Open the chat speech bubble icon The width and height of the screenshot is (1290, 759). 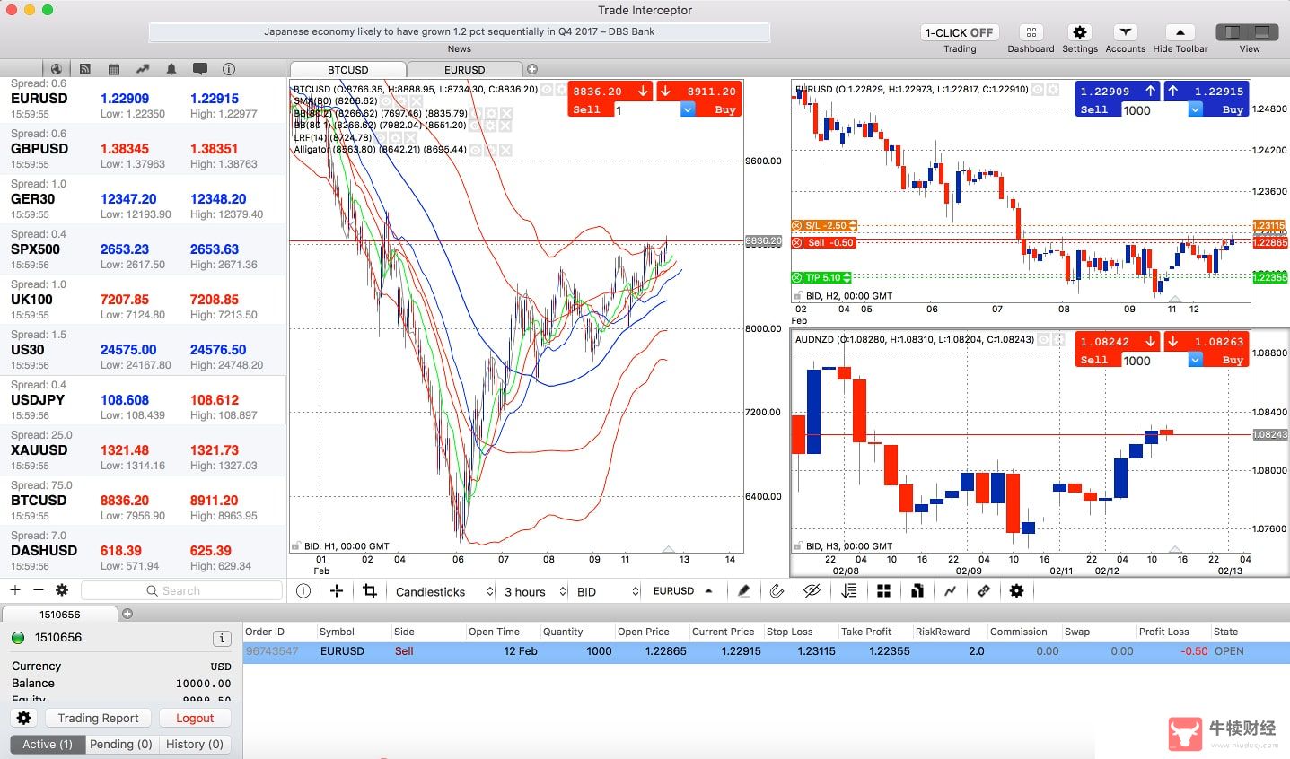tap(200, 69)
